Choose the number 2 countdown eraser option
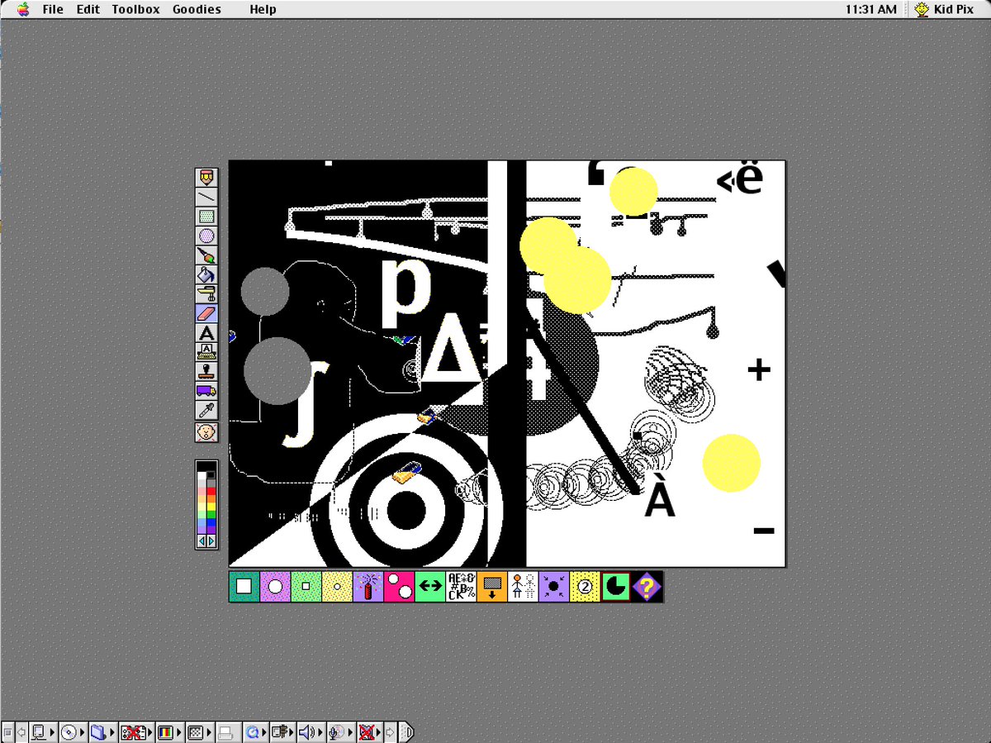The width and height of the screenshot is (991, 743). coord(585,587)
